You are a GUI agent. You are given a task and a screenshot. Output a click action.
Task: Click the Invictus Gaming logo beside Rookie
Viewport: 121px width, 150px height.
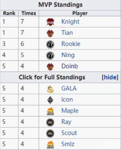click(x=50, y=44)
